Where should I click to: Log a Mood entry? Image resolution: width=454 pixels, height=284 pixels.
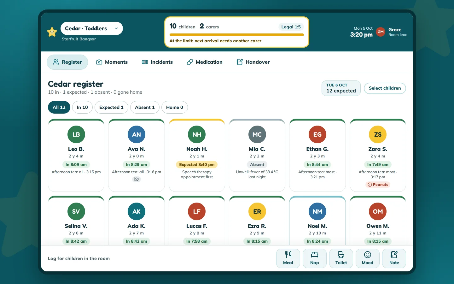368,258
